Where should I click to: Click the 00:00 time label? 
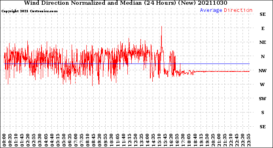[4, 140]
